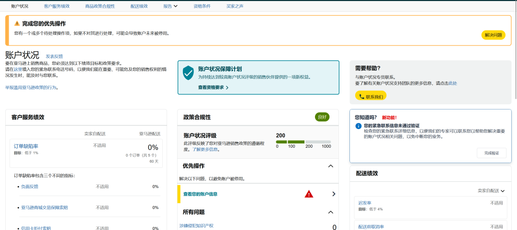The image size is (517, 230).
Task: Click the account health rating progress bar
Action: pyautogui.click(x=303, y=142)
